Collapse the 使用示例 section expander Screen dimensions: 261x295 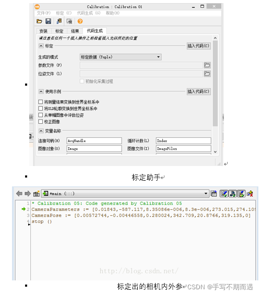point(41,91)
